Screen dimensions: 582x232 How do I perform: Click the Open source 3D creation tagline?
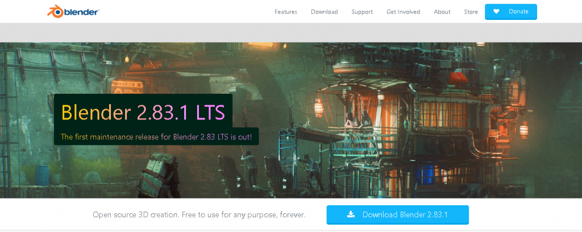coord(199,214)
